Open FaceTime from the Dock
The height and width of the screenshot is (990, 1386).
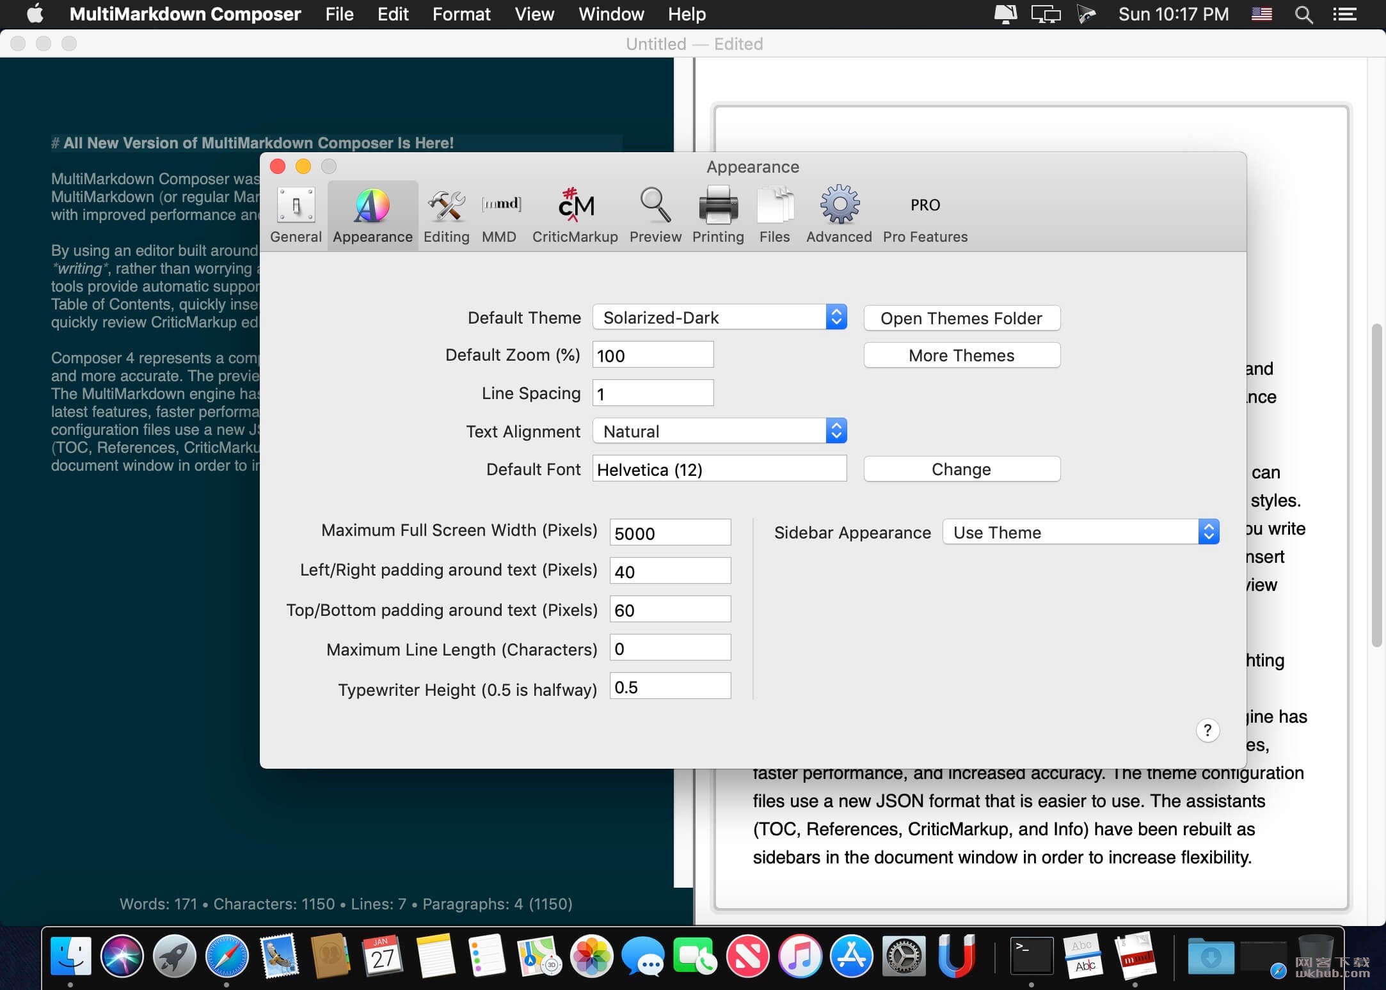coord(695,956)
